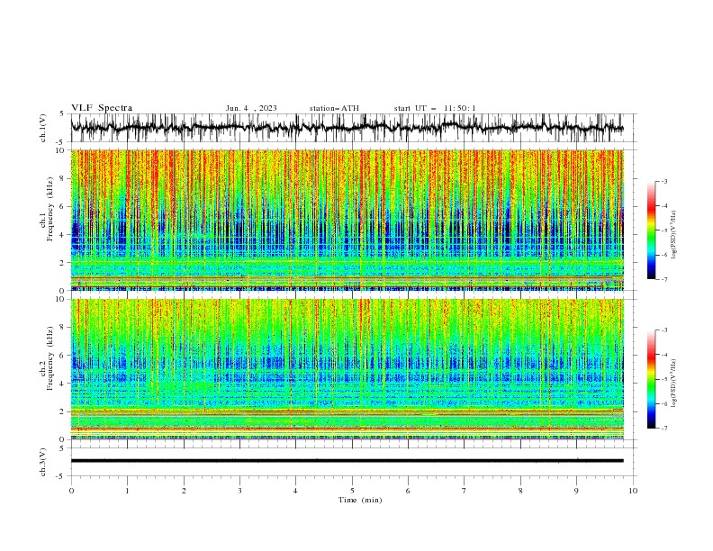713x551 pixels.
Task: Click the ch.2 Frequency (kHz) axis label
Action: [x=47, y=358]
